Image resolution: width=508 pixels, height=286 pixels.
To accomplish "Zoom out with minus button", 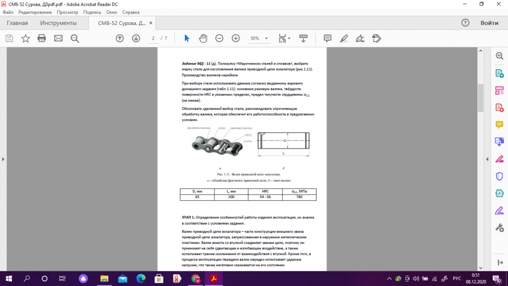I will [x=219, y=38].
